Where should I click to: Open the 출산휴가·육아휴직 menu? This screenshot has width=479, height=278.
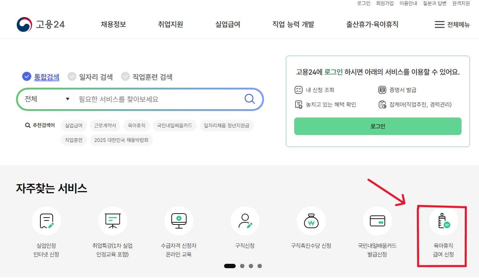point(372,24)
